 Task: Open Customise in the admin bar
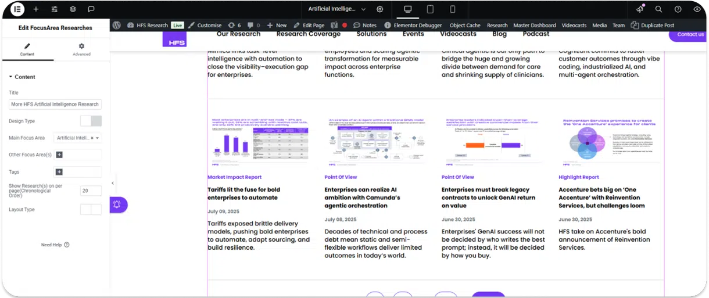click(x=205, y=25)
